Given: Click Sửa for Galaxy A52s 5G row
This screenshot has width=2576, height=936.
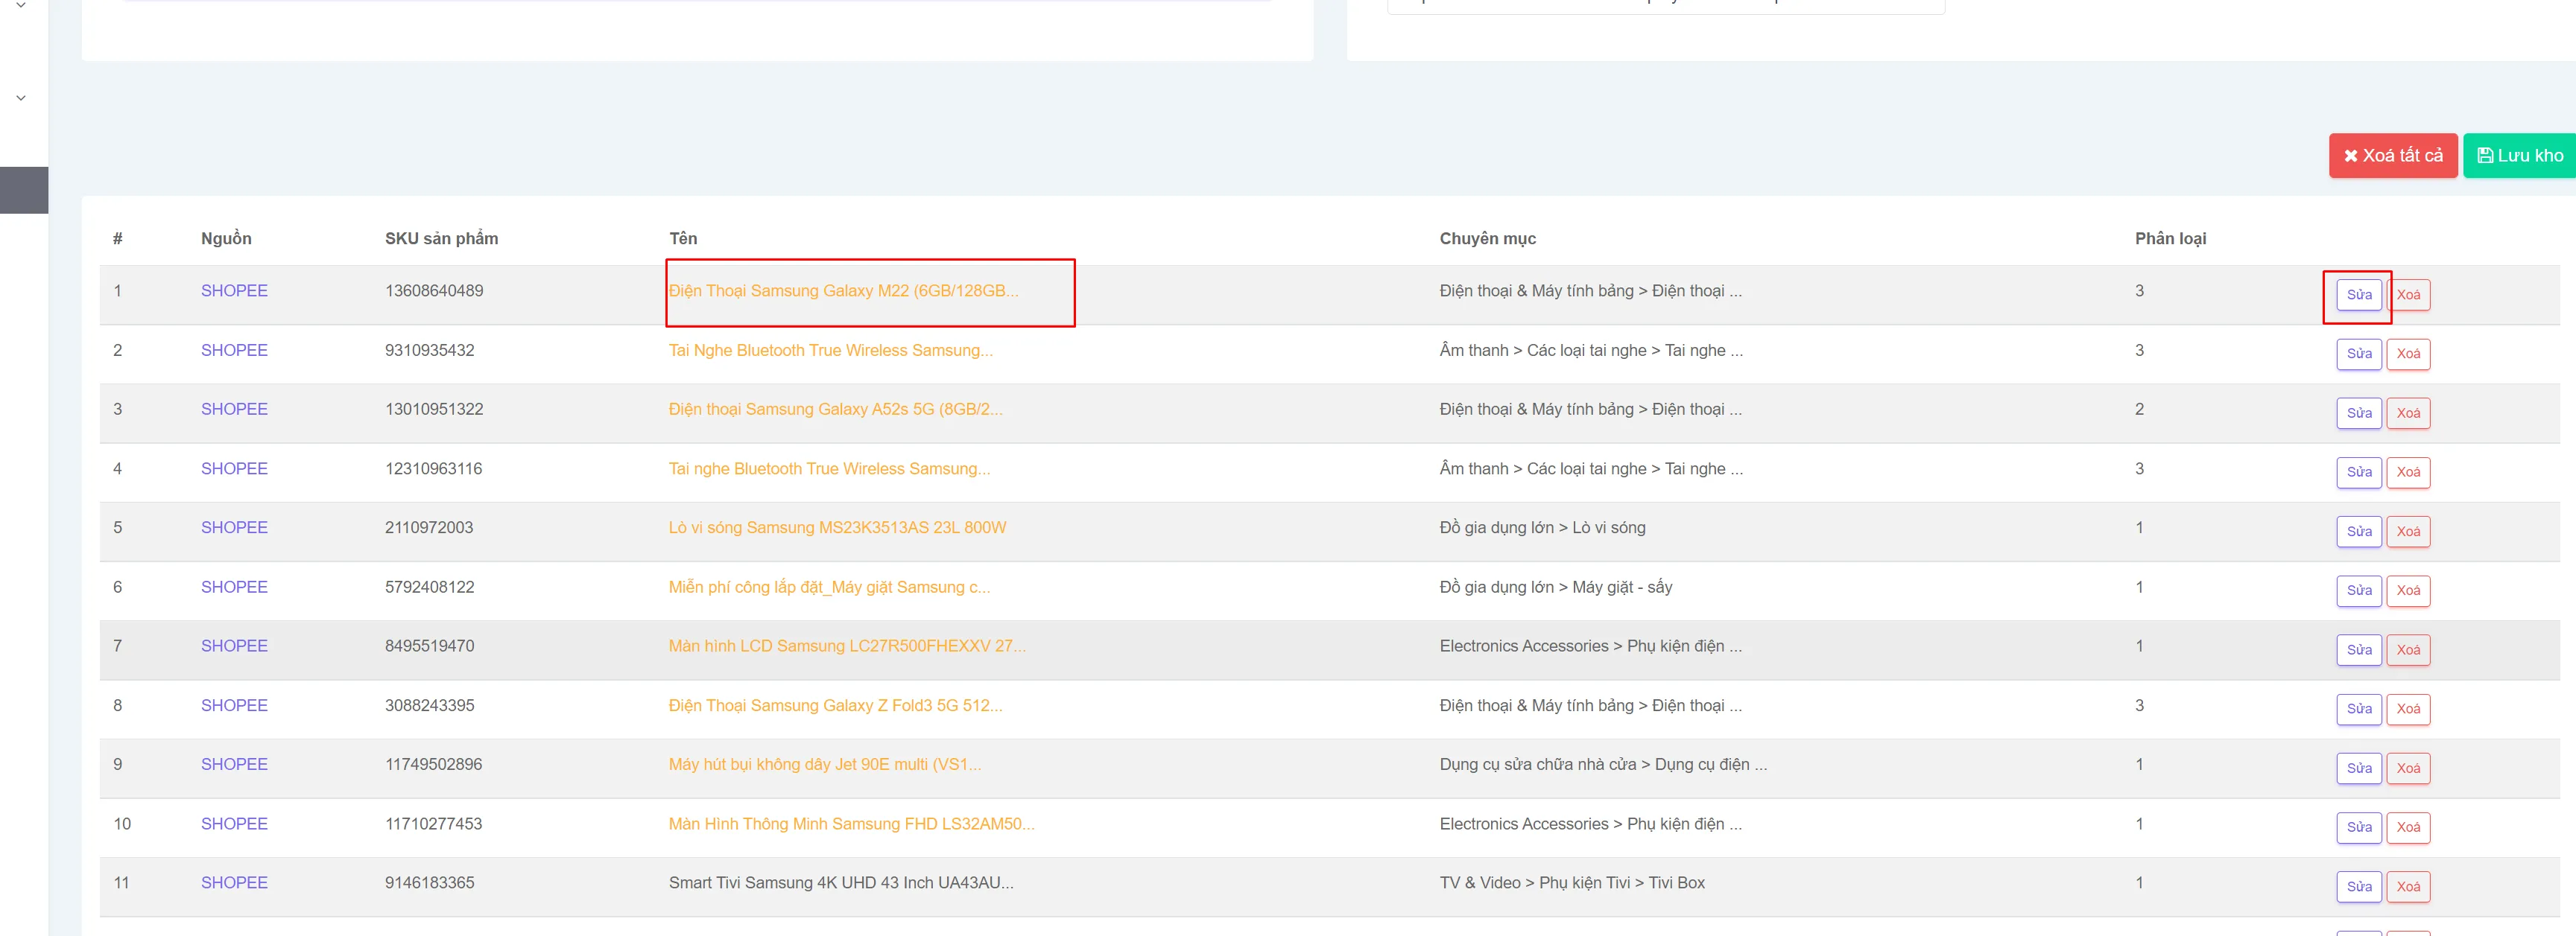Looking at the screenshot, I should [x=2359, y=413].
